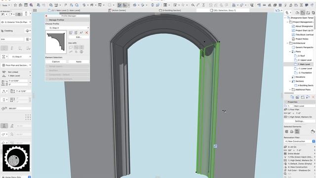Click the new profile icon in Profile Manager

71,33
